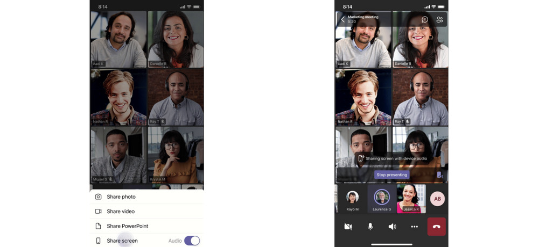Choose Share screen from the share menu
Screen dimensions: 538x247
click(x=122, y=241)
